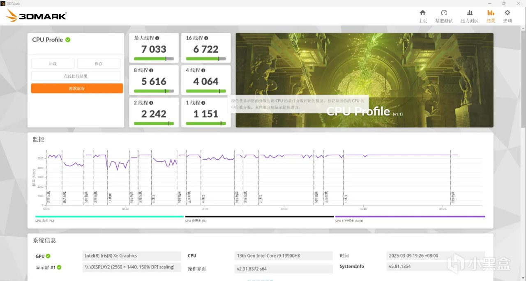Click the 1 151 score value

(x=206, y=114)
